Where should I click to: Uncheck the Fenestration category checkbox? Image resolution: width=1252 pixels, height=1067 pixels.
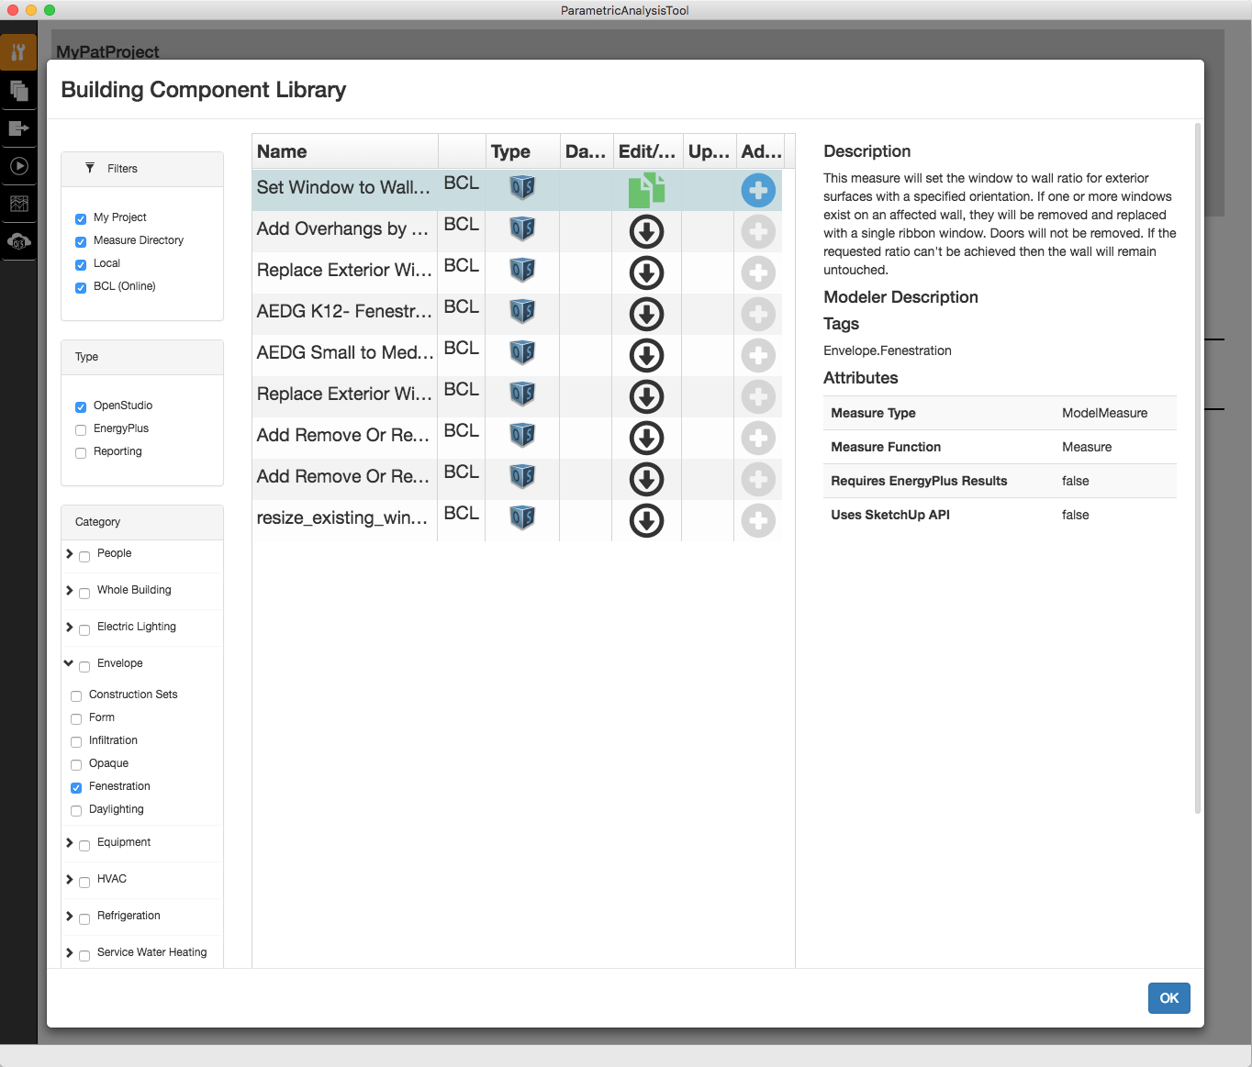tap(76, 787)
